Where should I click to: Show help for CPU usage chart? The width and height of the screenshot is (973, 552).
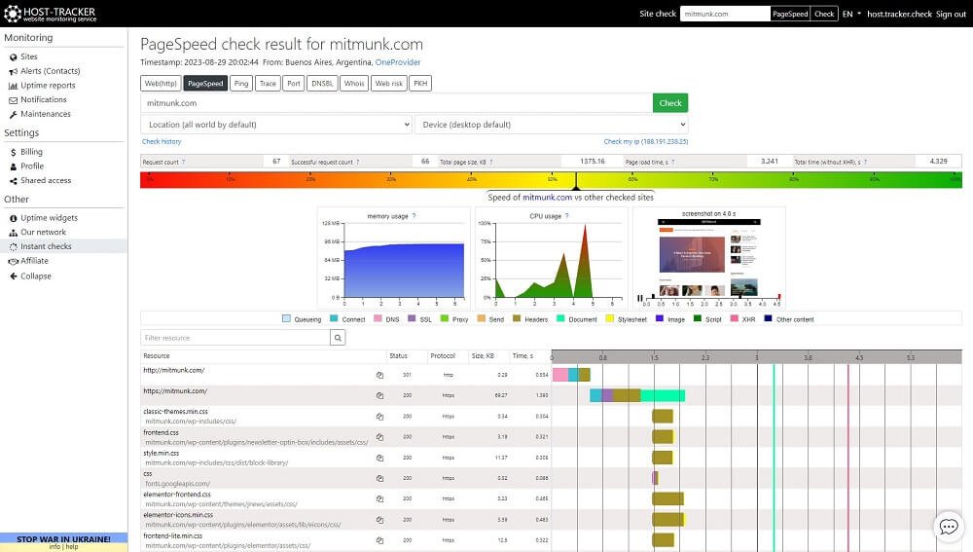(566, 216)
